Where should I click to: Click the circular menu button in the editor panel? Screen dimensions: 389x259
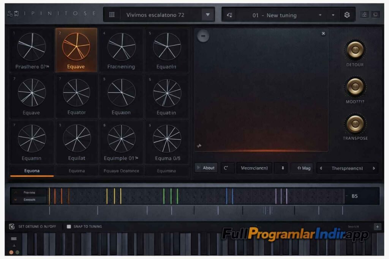tap(203, 36)
